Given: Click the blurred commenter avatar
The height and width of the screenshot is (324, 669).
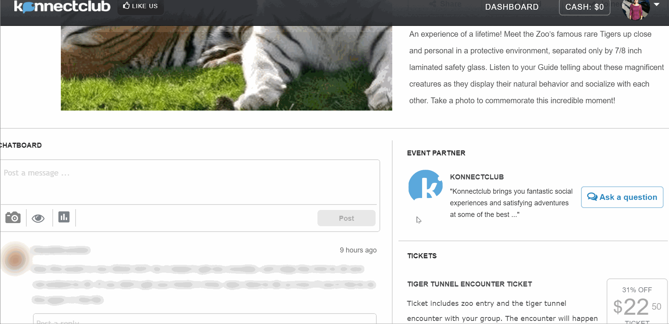Looking at the screenshot, I should [16, 259].
